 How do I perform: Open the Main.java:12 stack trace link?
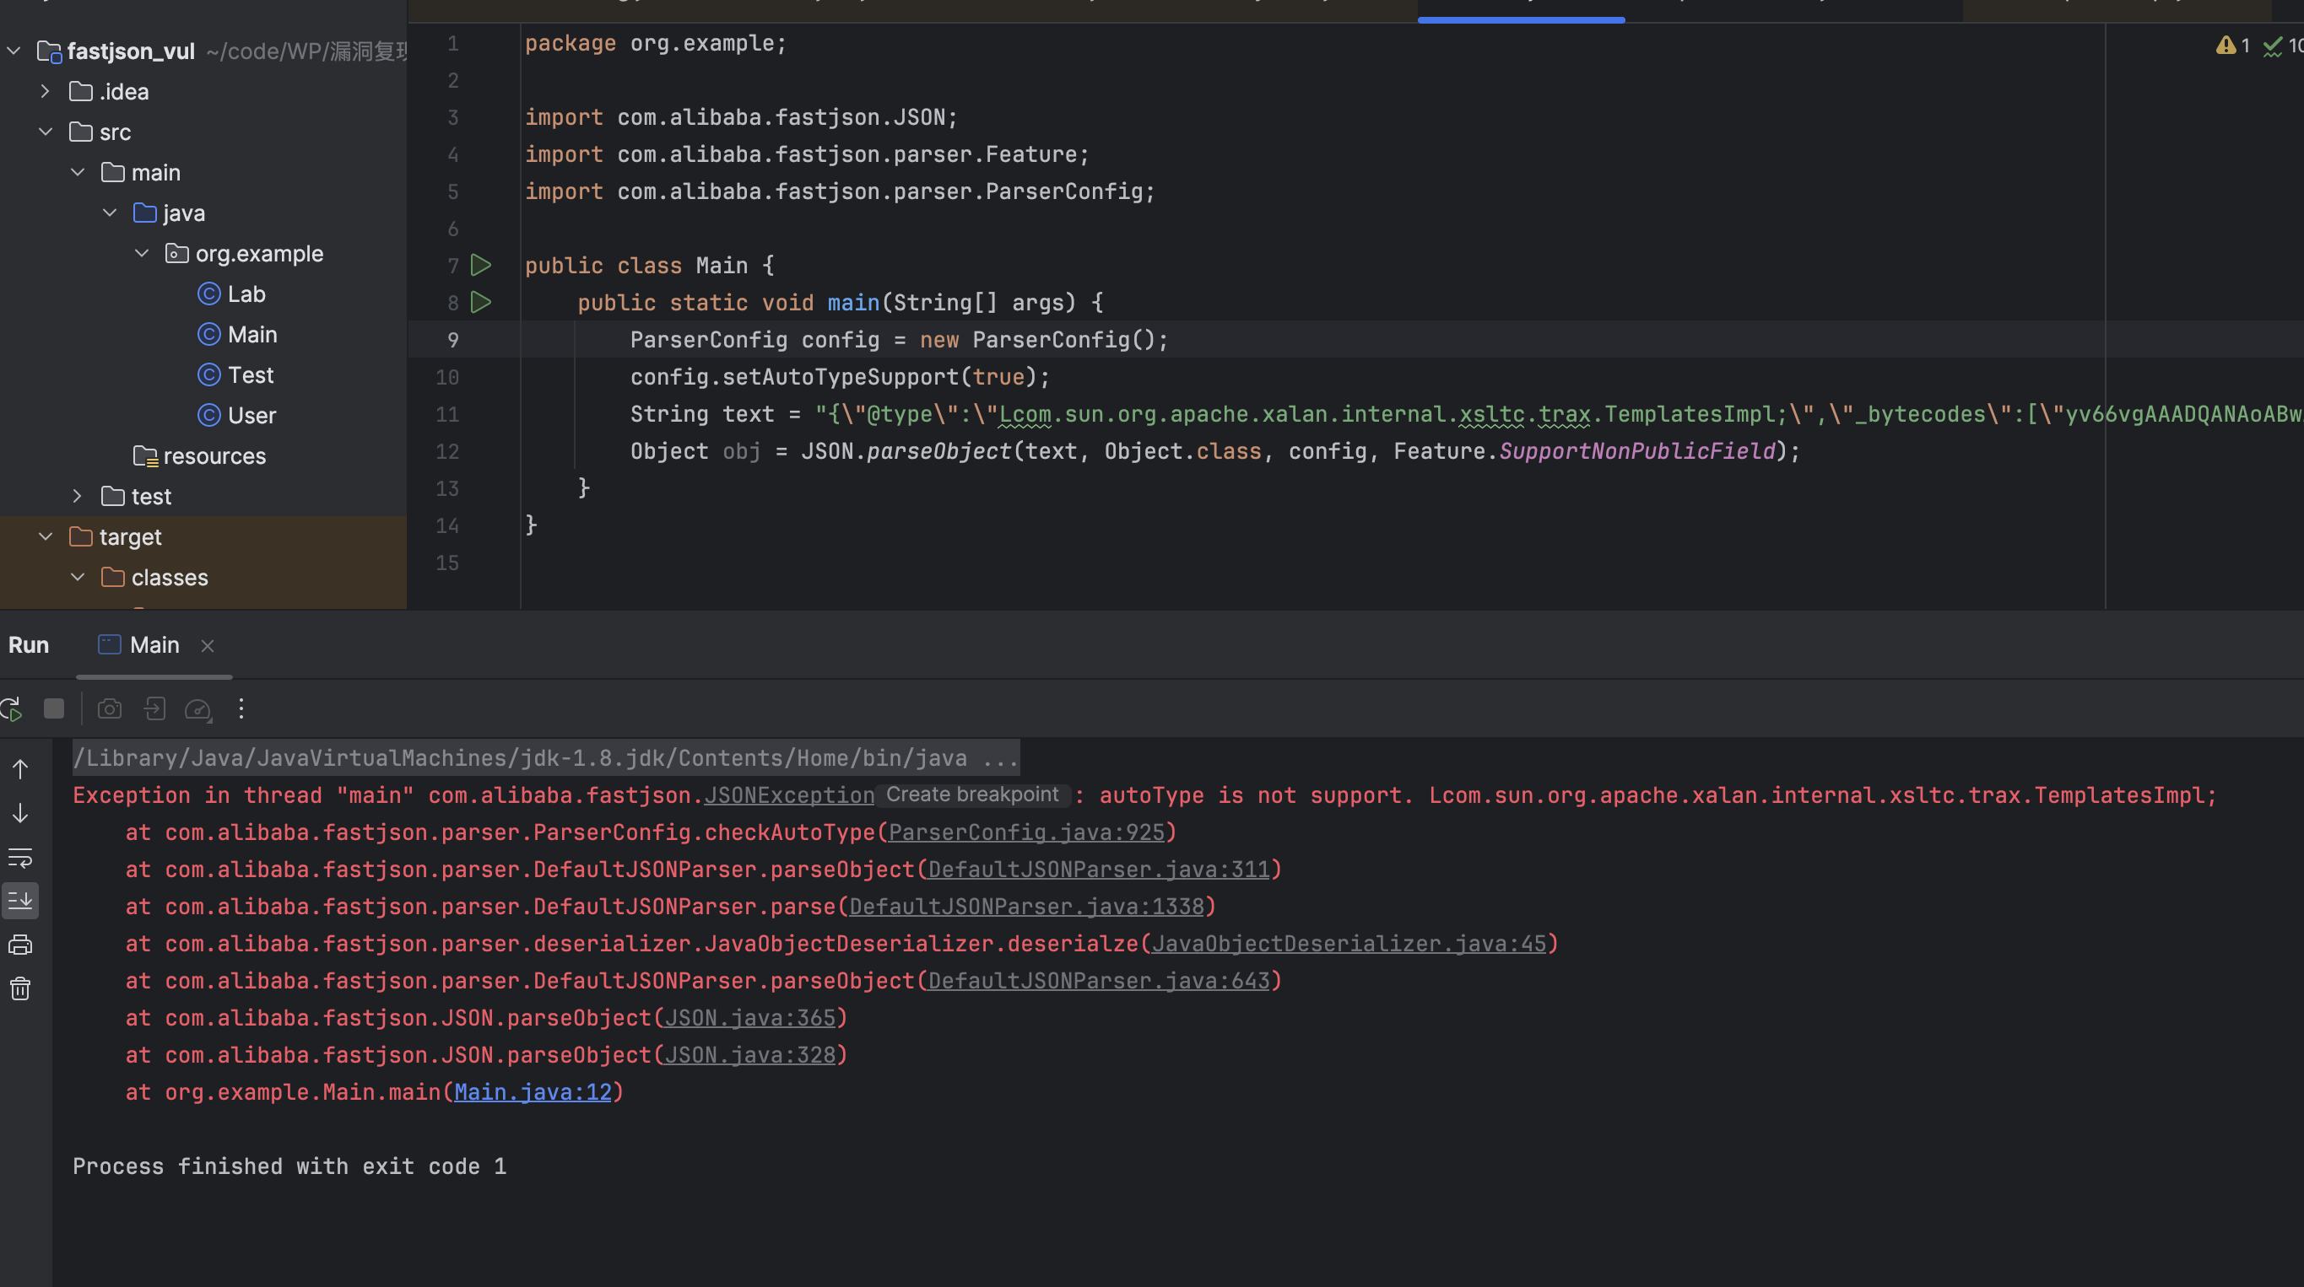[x=533, y=1092]
